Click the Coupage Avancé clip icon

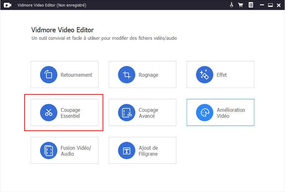point(127,113)
